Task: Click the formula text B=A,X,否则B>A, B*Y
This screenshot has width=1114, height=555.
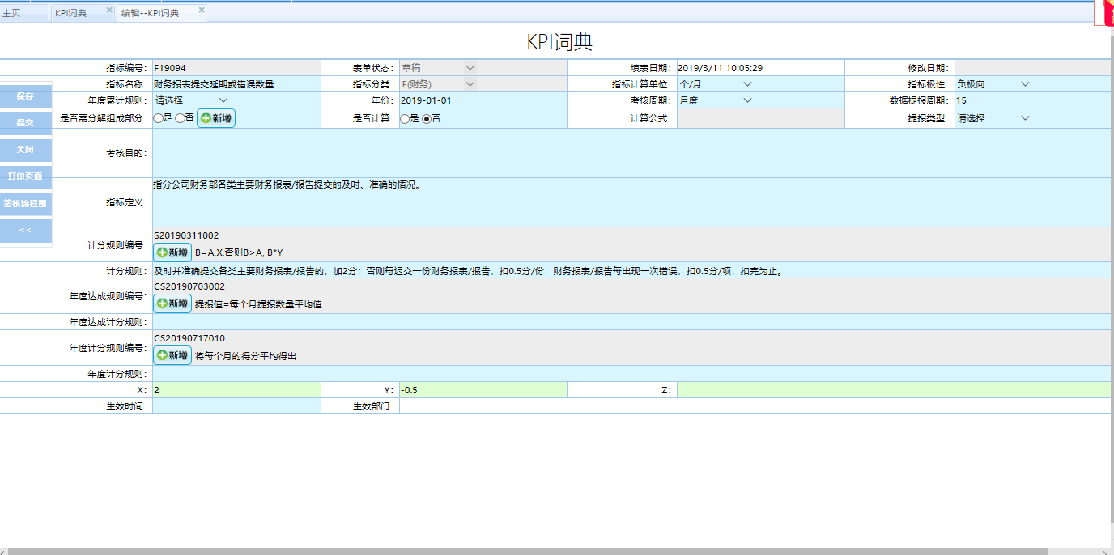Action: click(x=239, y=252)
